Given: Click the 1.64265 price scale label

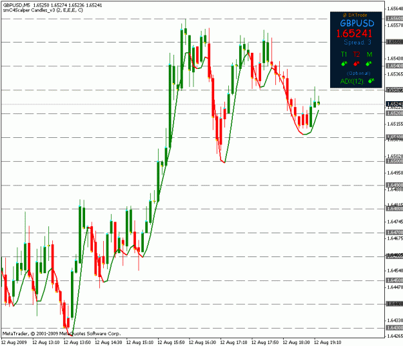Looking at the screenshot, I should coord(395,336).
